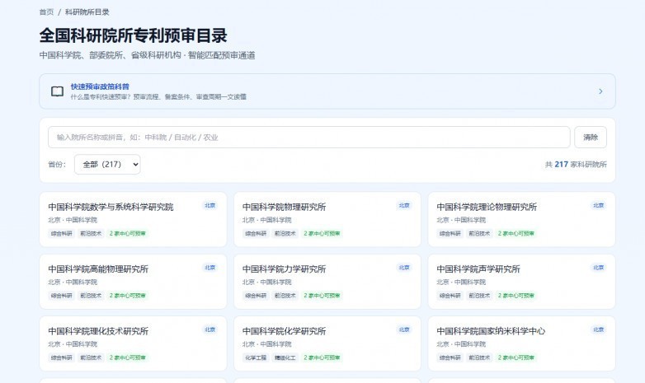
Task: Open the 中国科学院高能物理研究所 card
Action: 133,282
